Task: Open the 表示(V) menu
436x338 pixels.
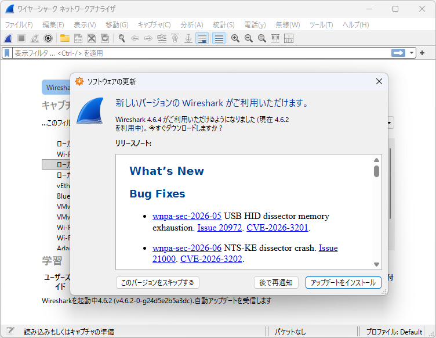Action: tap(85, 25)
